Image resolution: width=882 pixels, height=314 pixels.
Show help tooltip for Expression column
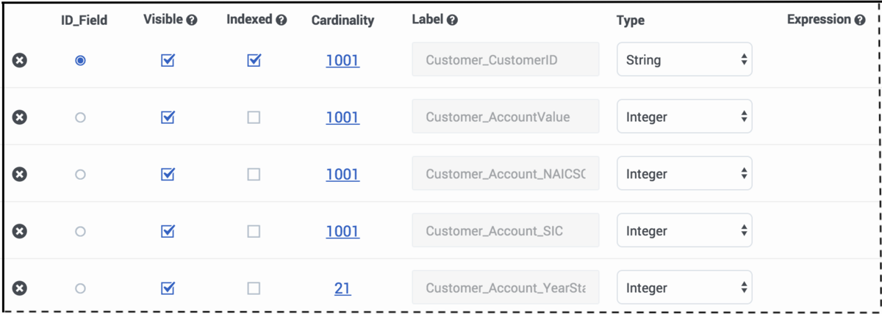pyautogui.click(x=860, y=21)
